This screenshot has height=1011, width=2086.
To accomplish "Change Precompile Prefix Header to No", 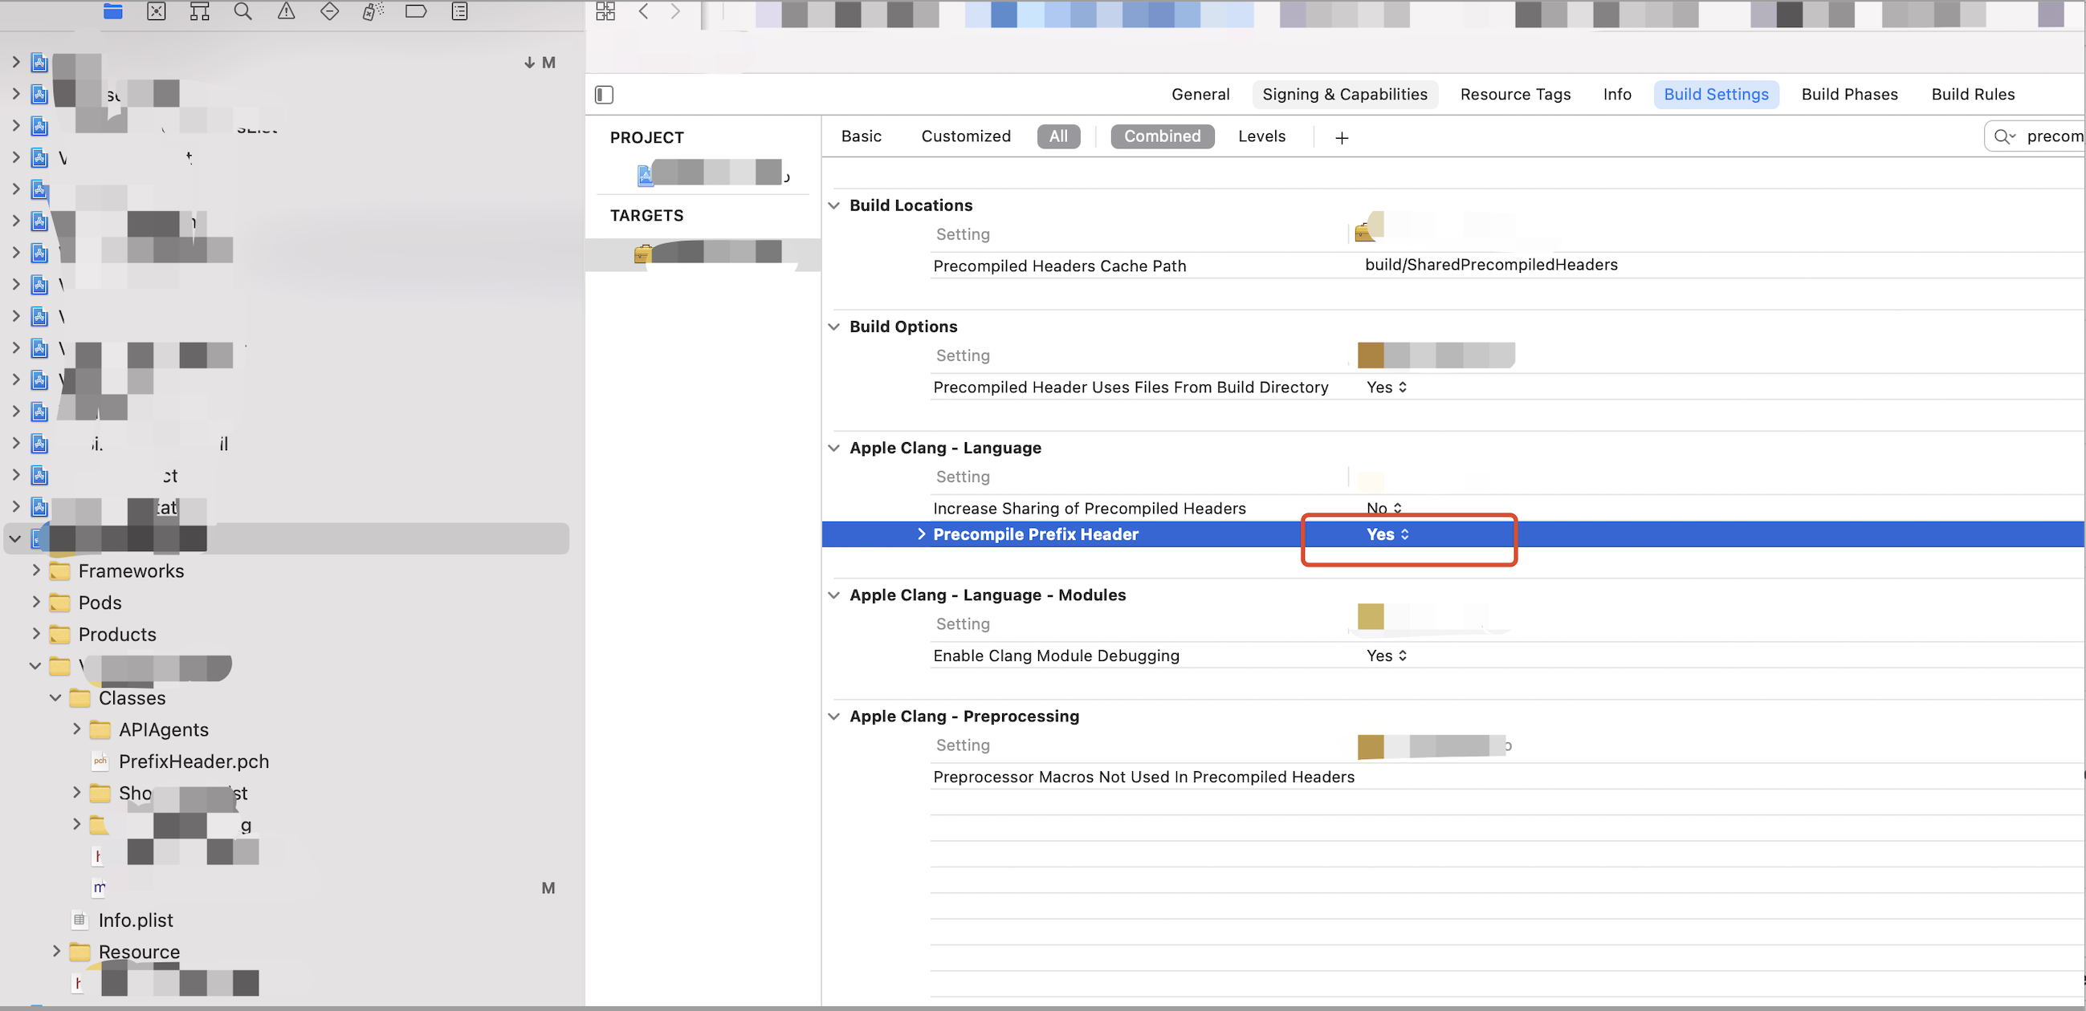I will coord(1386,534).
